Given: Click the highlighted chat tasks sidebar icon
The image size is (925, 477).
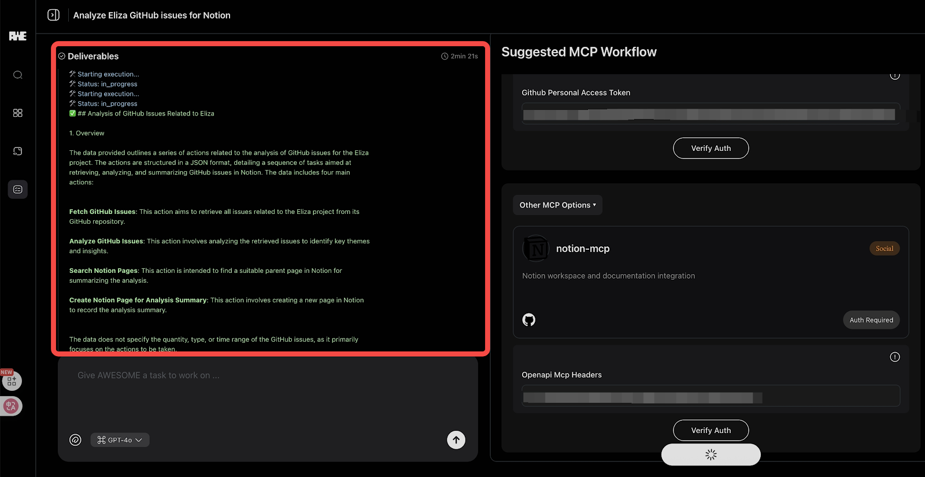Looking at the screenshot, I should point(18,189).
